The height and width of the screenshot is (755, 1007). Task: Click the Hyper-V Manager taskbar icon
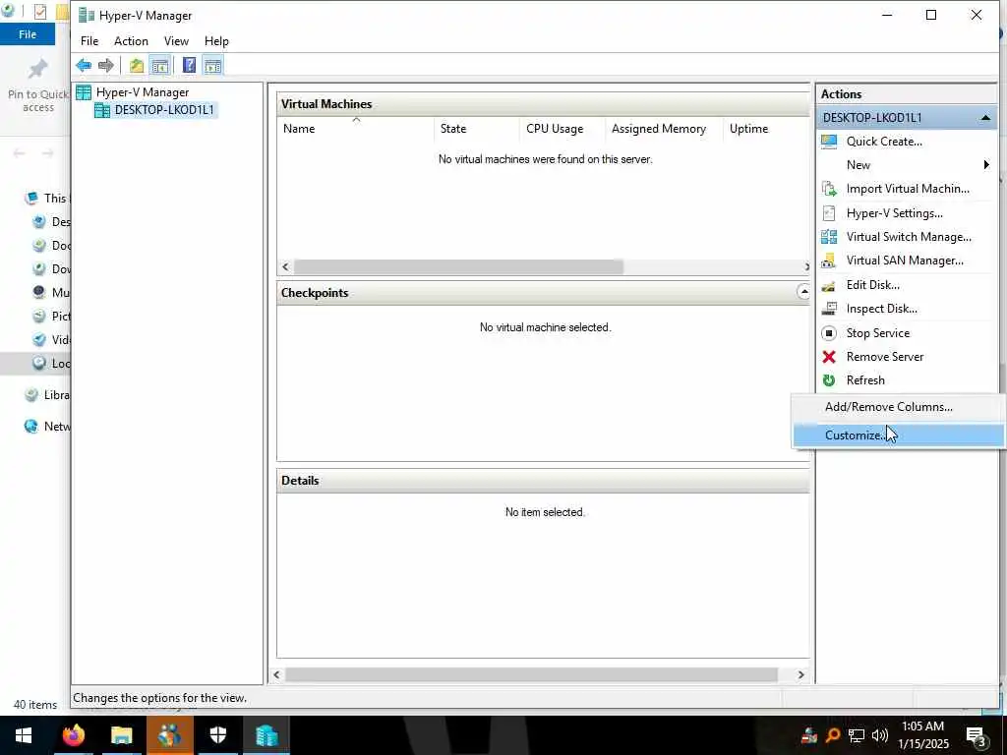[x=267, y=735]
